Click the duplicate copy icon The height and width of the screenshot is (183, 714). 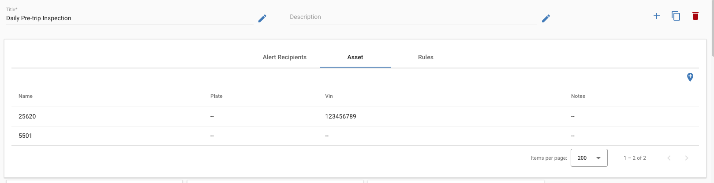coord(676,16)
